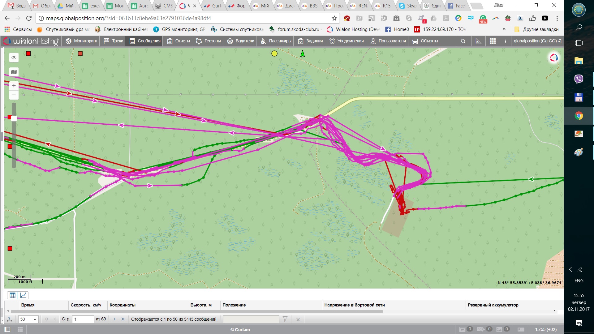
Task: Open the Отчеты tab
Action: 179,41
